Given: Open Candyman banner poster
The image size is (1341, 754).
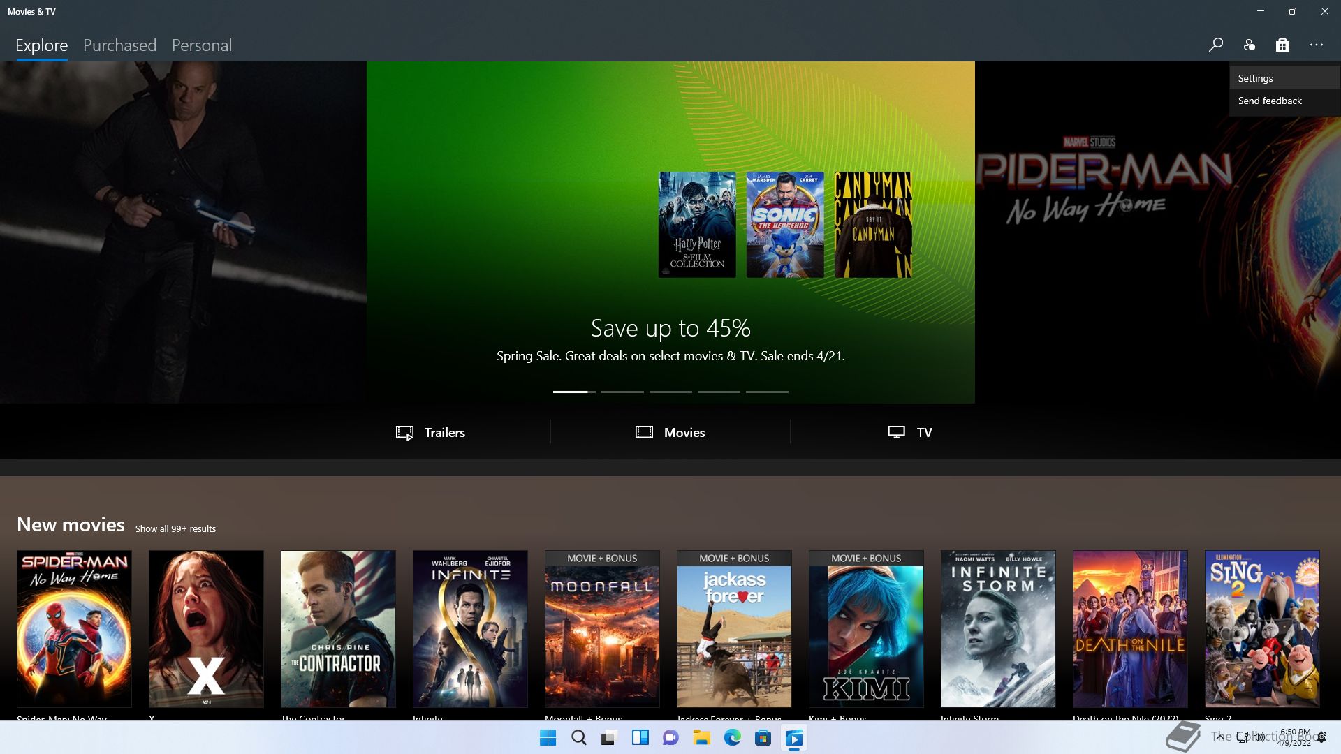Looking at the screenshot, I should click(x=873, y=225).
